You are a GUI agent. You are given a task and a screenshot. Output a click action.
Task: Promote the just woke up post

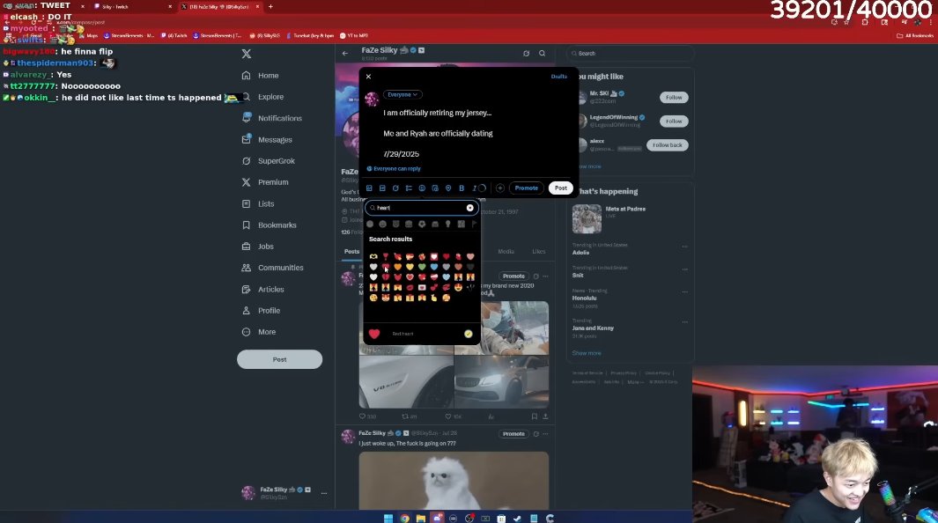[x=513, y=434]
